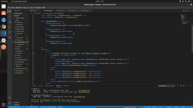Show Applications grid in dock
This screenshot has width=193, height=108.
tap(4, 105)
